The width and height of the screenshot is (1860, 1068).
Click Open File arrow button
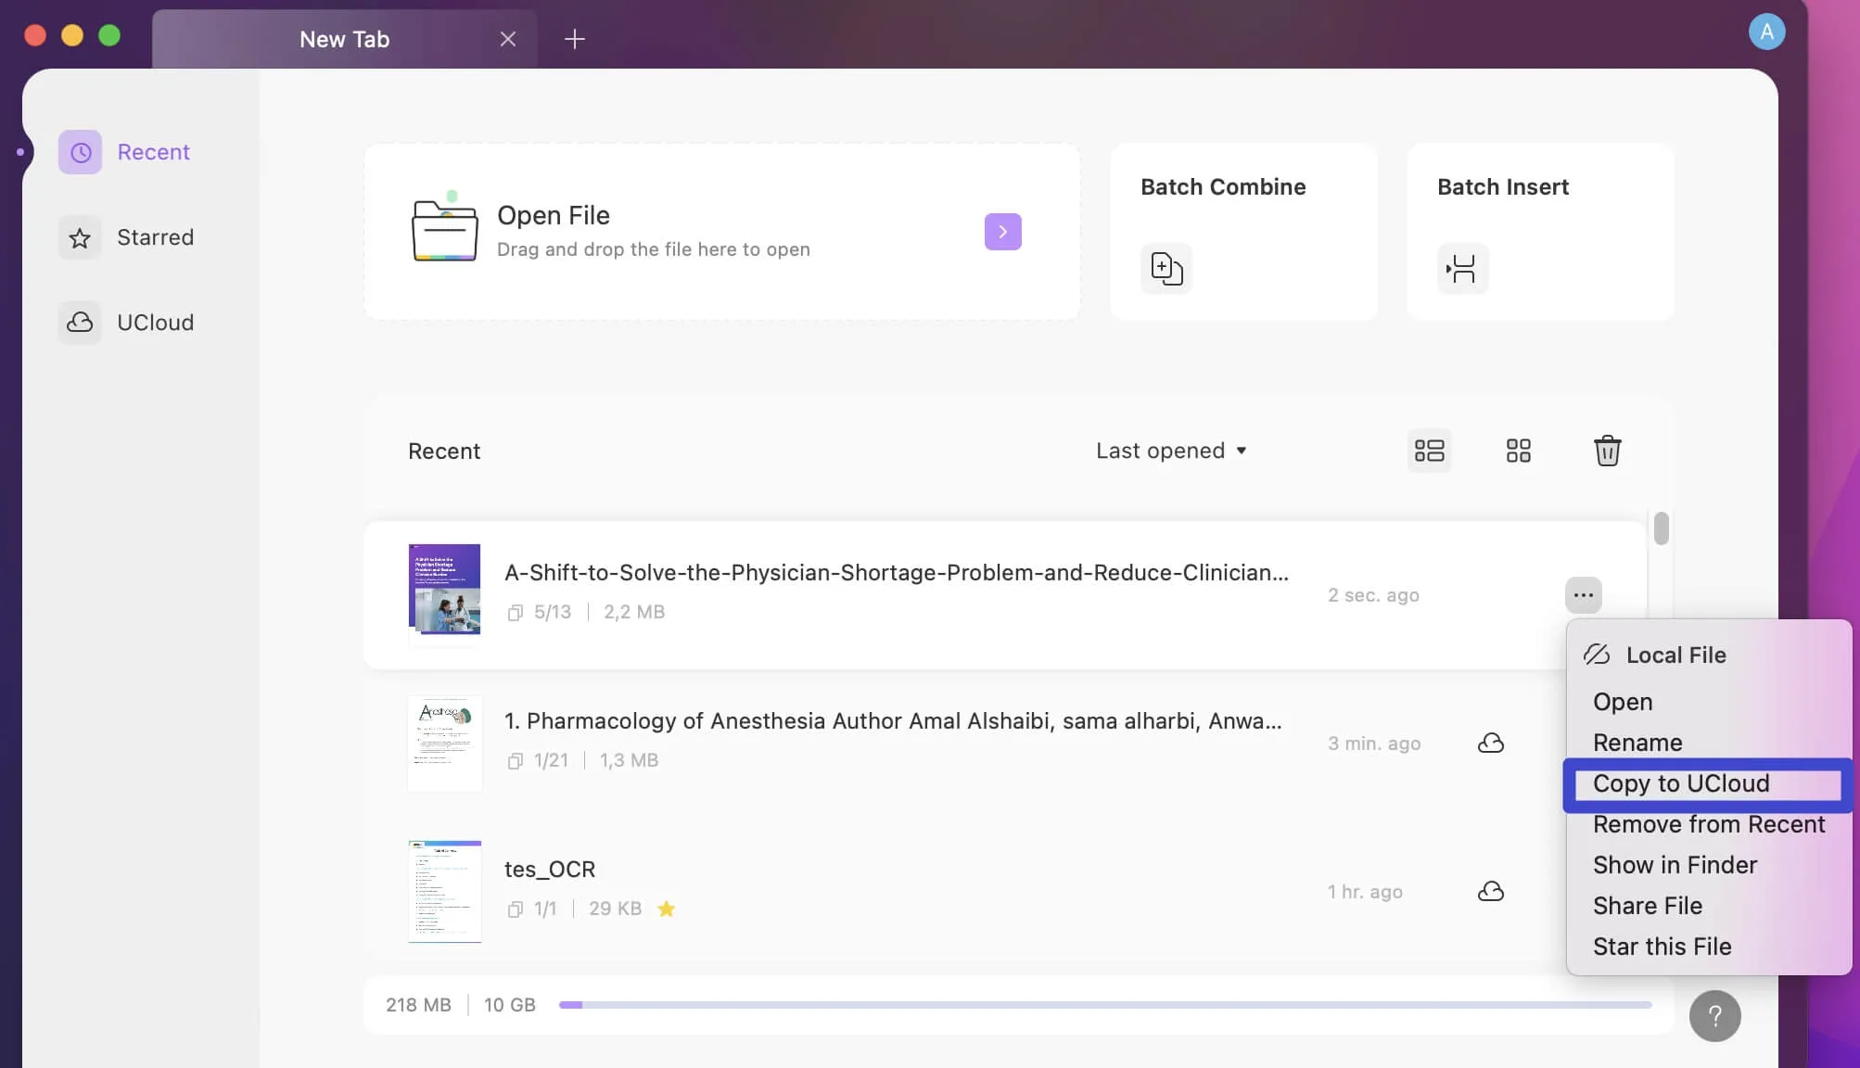click(1003, 231)
